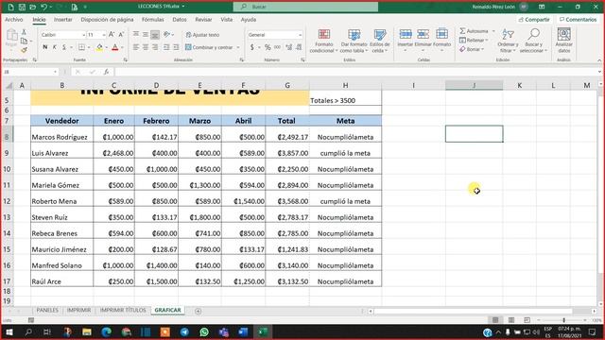Click the Undo arrow in the title bar

(x=44, y=7)
